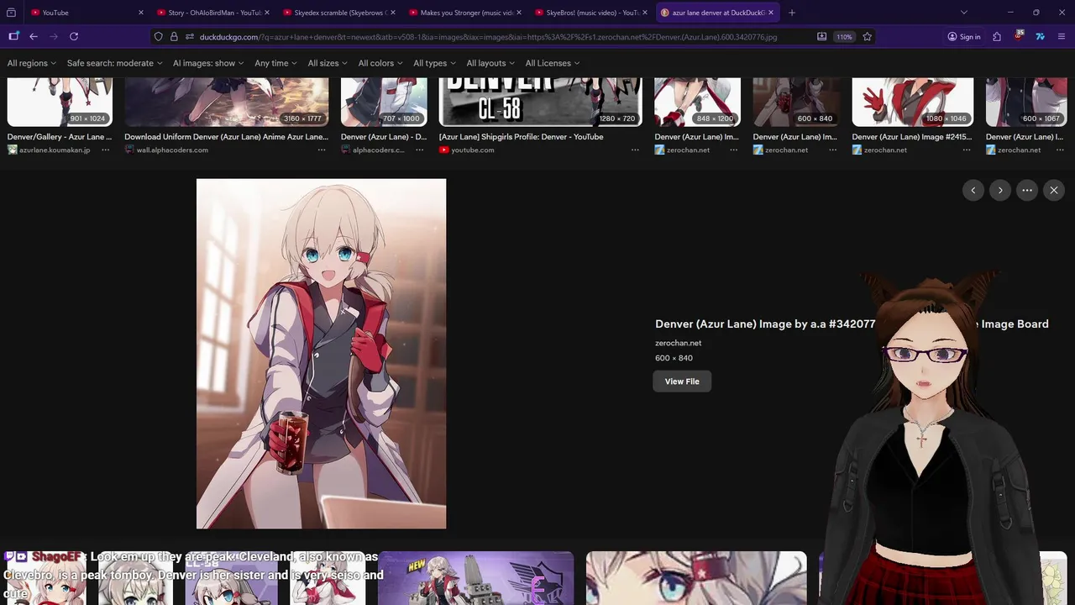Reset the 110% zoom indicator
Viewport: 1075px width, 605px height.
point(844,37)
